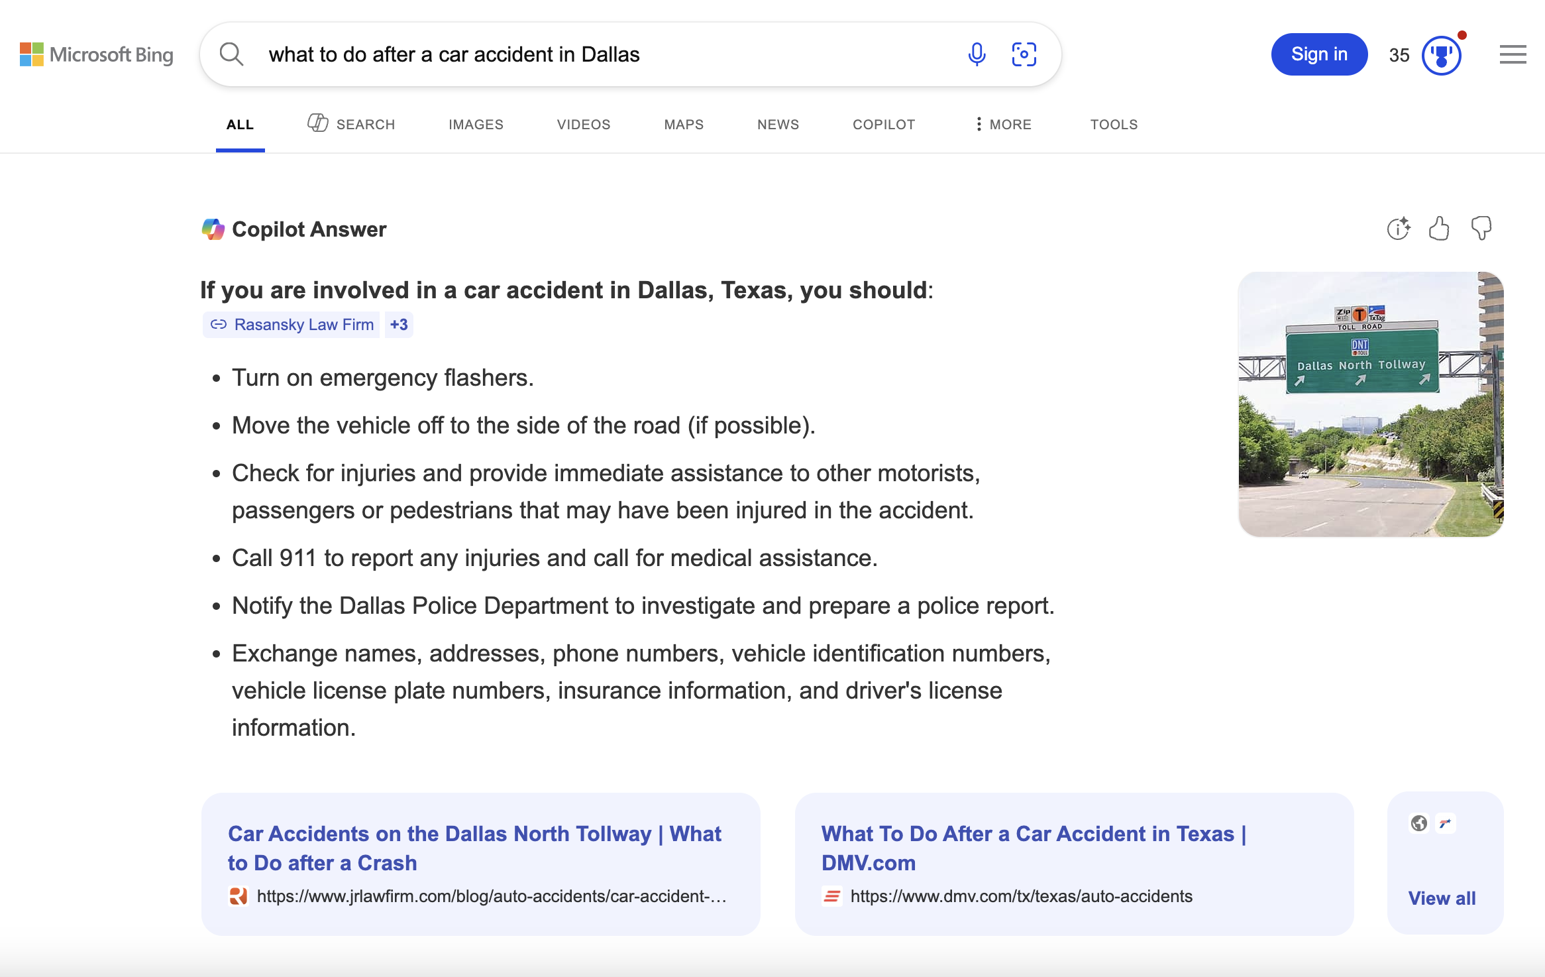
Task: Open the AI answer info icon
Action: click(1399, 229)
